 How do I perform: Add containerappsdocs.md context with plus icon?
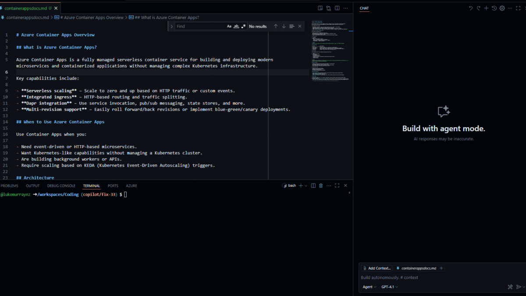click(x=441, y=268)
